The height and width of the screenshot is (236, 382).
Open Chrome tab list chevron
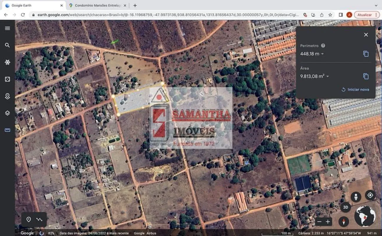[376, 5]
